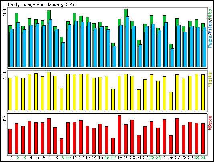This screenshot has width=214, height=162.
Task: Click green day label 24
Action: (x=158, y=158)
